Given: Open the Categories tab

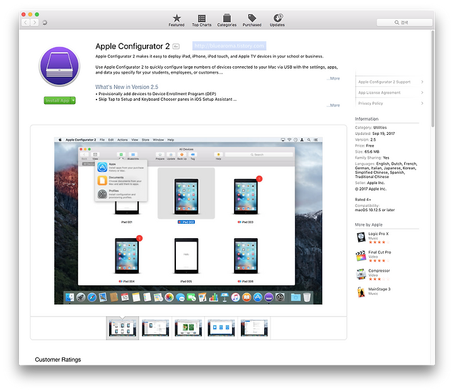Looking at the screenshot, I should [x=227, y=21].
